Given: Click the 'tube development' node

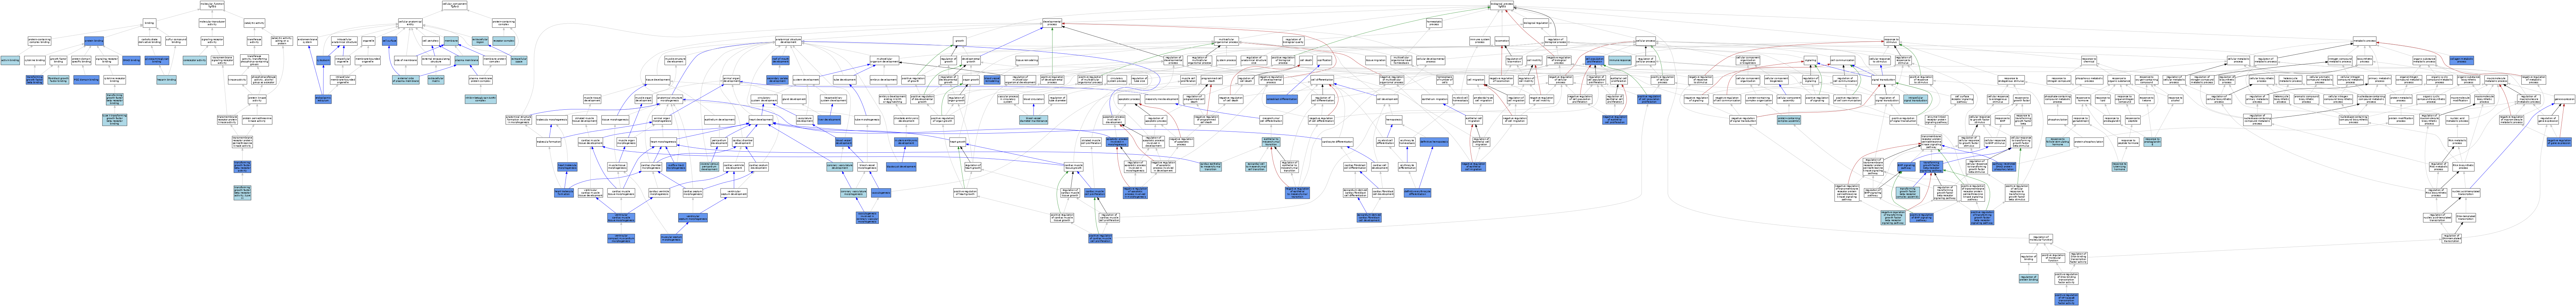Looking at the screenshot, I should [x=845, y=80].
